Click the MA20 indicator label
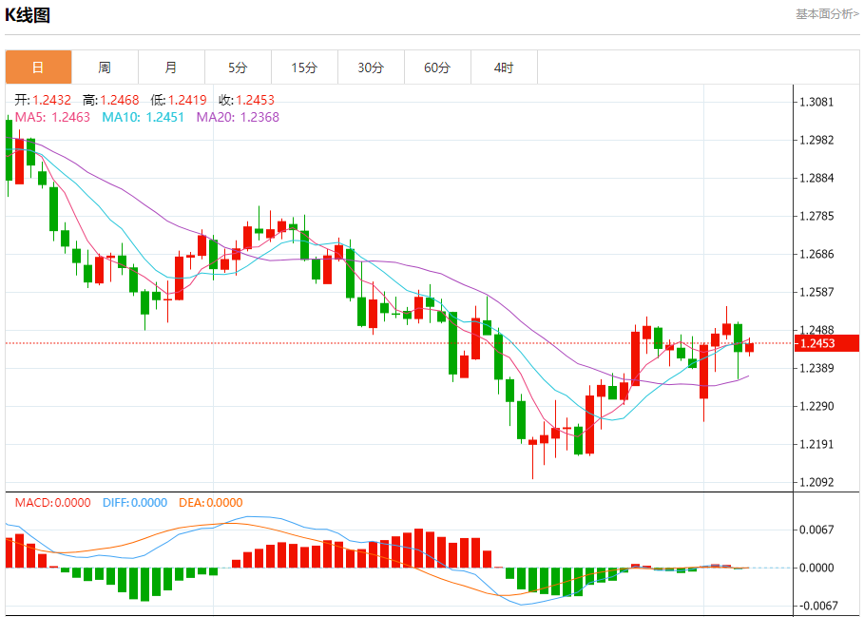Image resolution: width=864 pixels, height=617 pixels. pos(238,117)
